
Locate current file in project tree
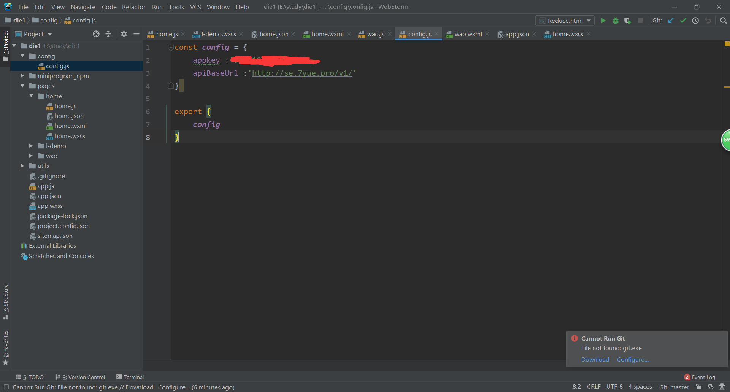(96, 34)
